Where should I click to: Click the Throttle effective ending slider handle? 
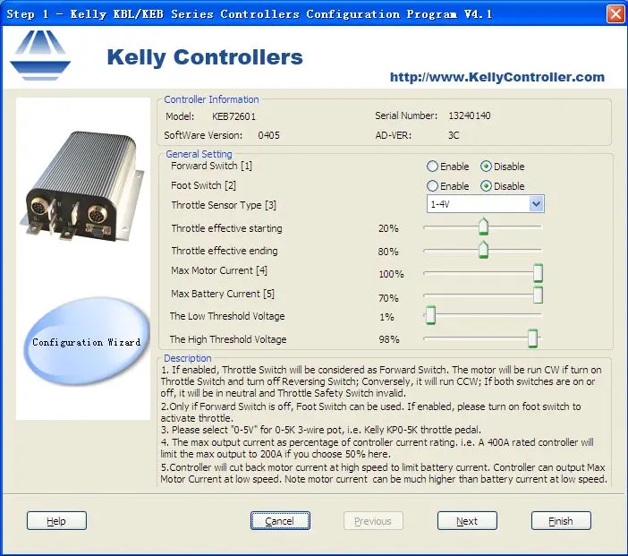click(x=483, y=250)
